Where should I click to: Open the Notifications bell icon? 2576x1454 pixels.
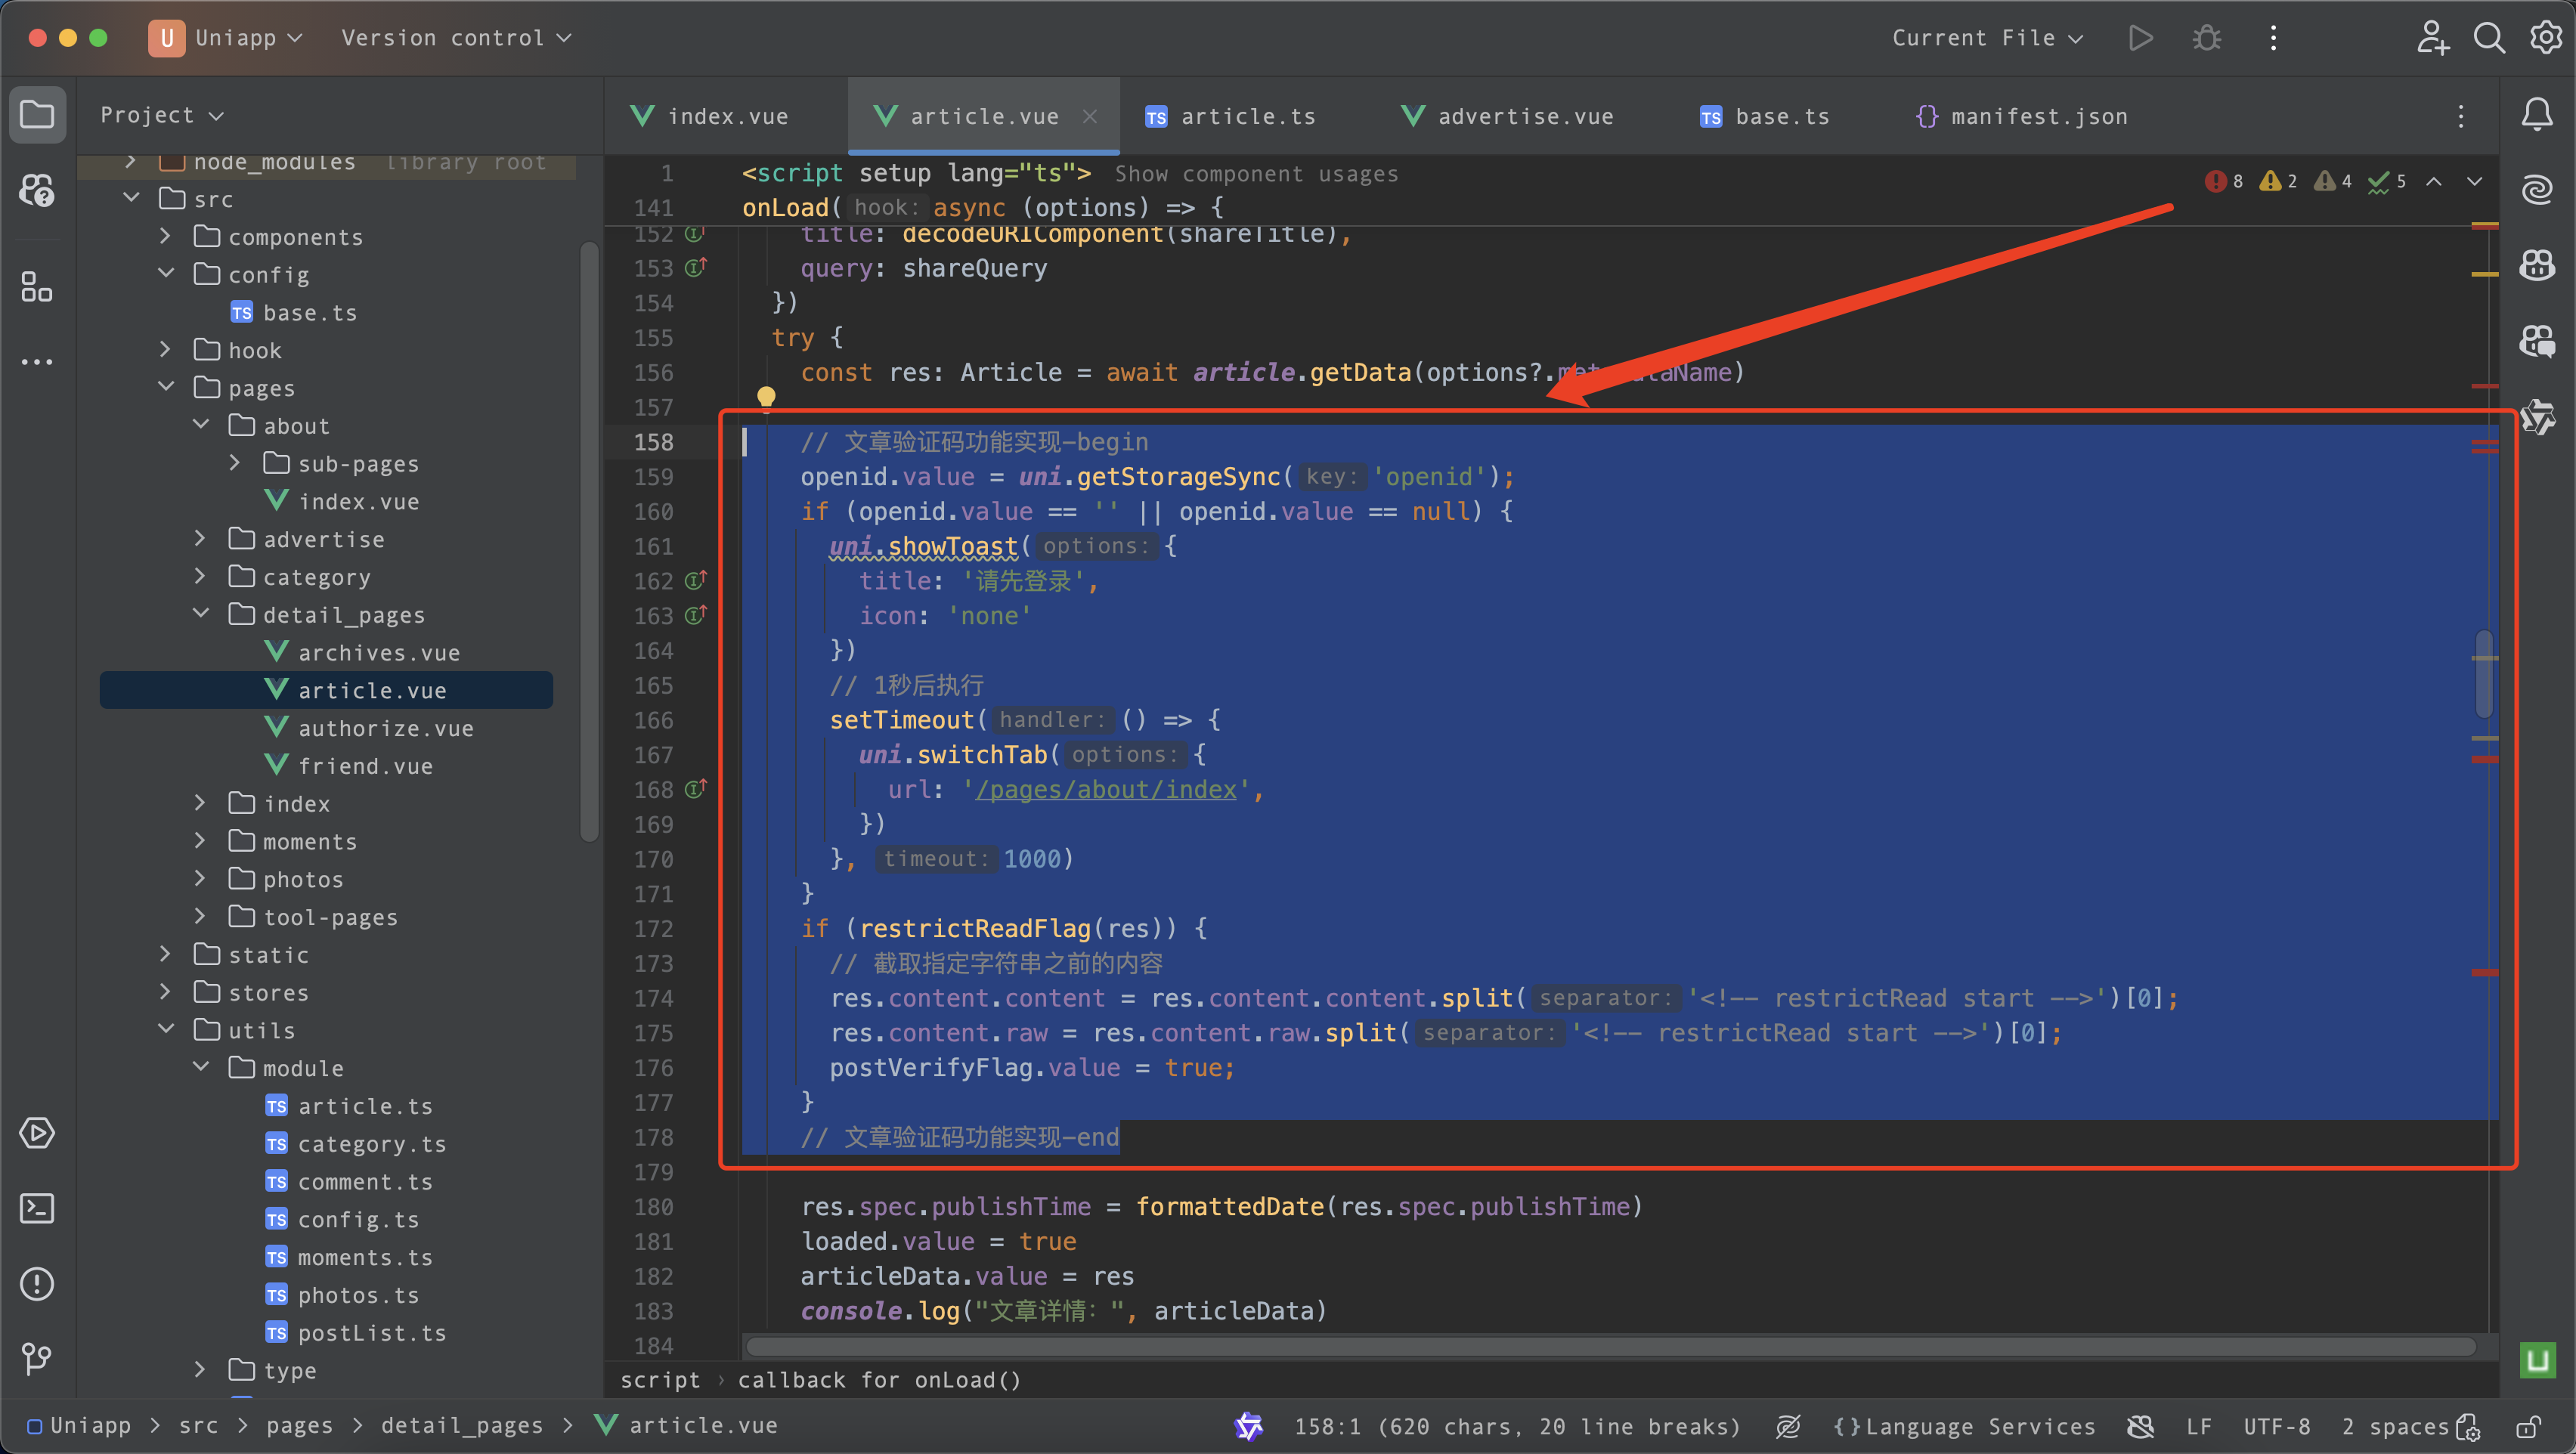point(2536,114)
